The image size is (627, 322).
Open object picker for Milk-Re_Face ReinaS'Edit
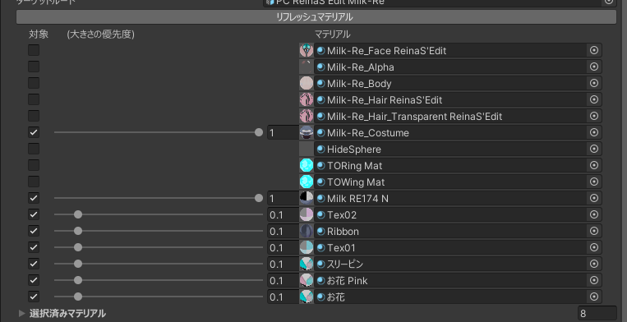click(x=594, y=51)
